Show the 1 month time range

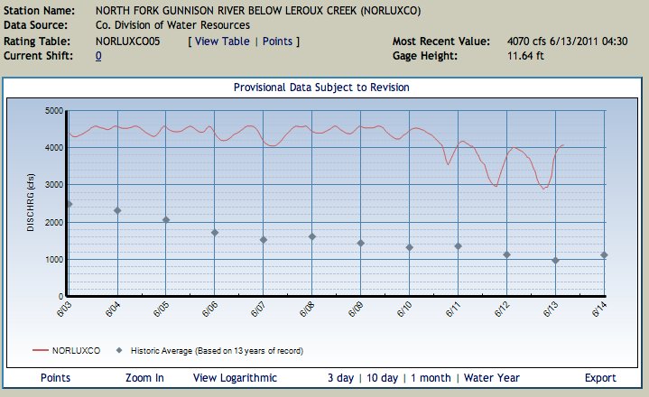pyautogui.click(x=431, y=378)
